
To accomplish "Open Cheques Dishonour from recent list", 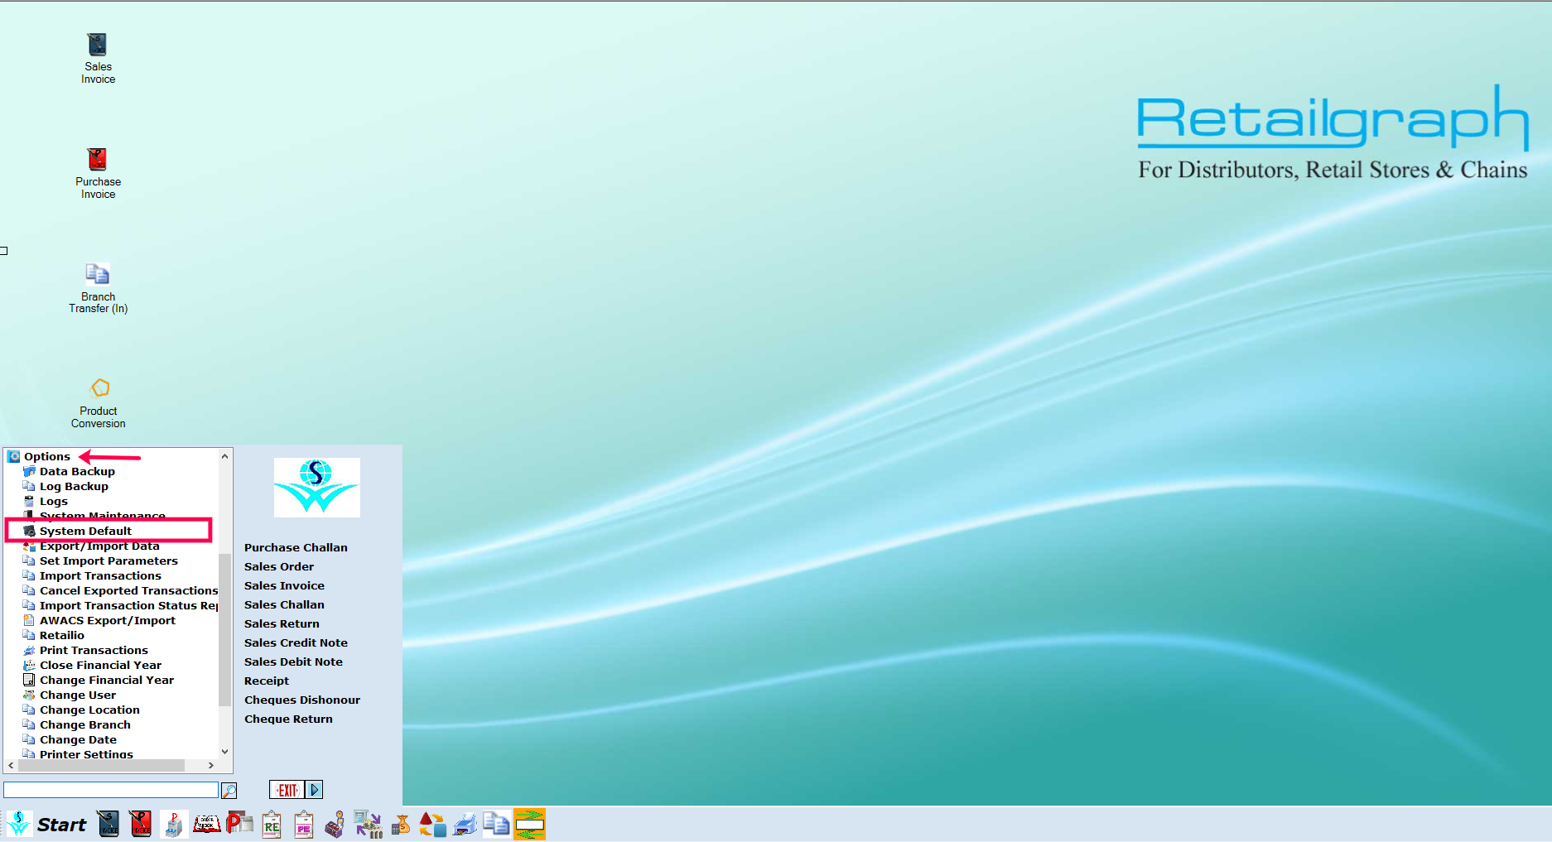I will click(x=302, y=700).
